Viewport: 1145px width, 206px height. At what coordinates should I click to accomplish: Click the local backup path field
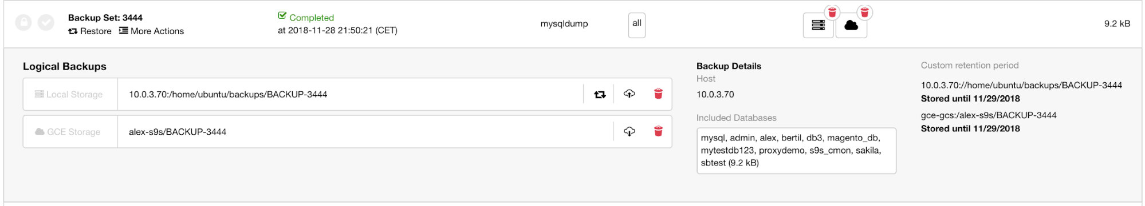click(x=351, y=94)
